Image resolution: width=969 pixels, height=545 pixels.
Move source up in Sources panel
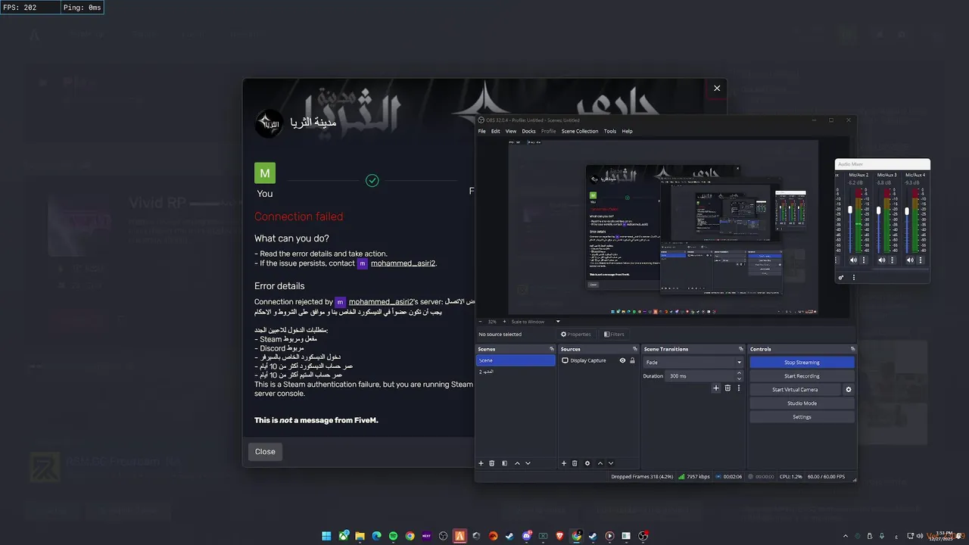[x=600, y=463]
